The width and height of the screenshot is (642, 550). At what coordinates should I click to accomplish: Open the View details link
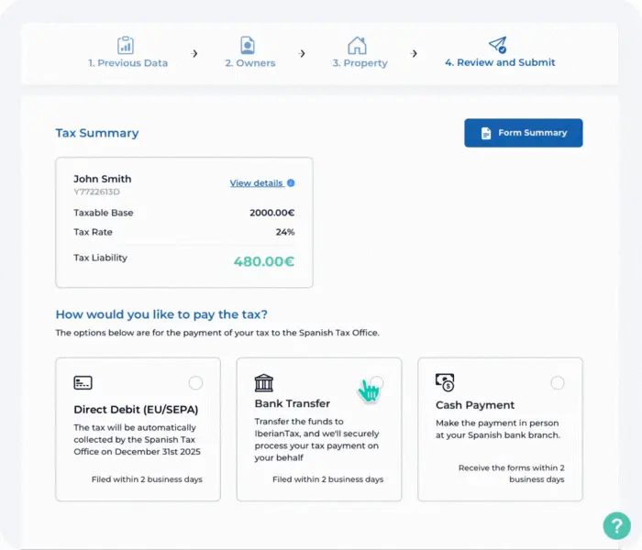pyautogui.click(x=256, y=183)
